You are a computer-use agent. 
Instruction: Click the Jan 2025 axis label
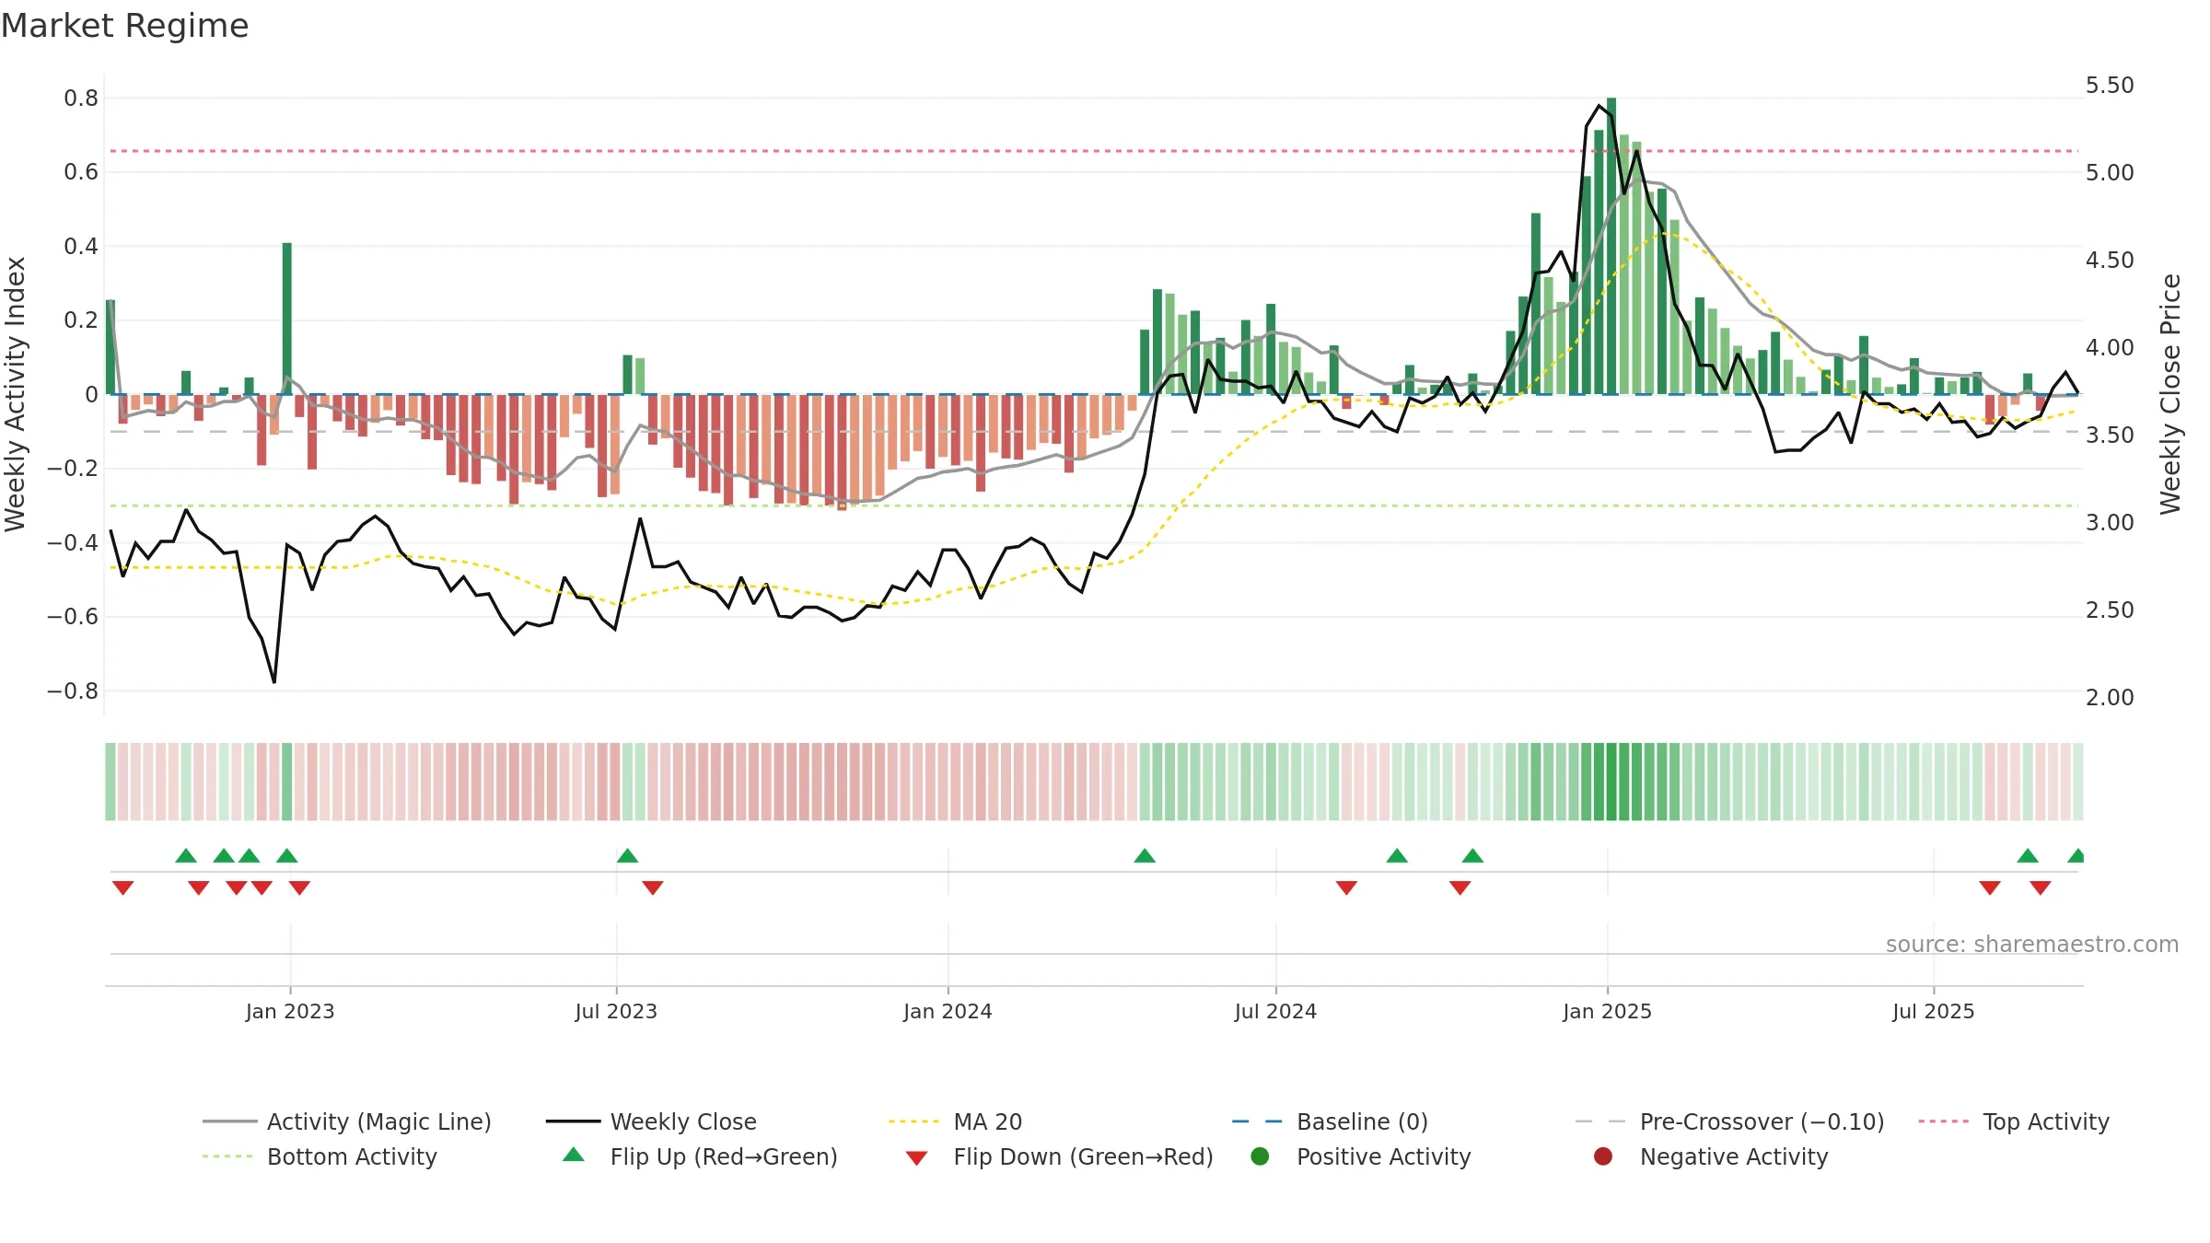(1607, 1011)
